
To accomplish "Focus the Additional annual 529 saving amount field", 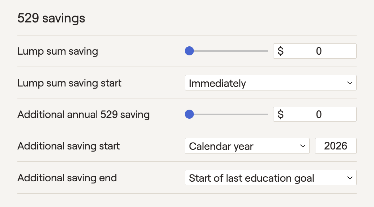I will click(318, 115).
